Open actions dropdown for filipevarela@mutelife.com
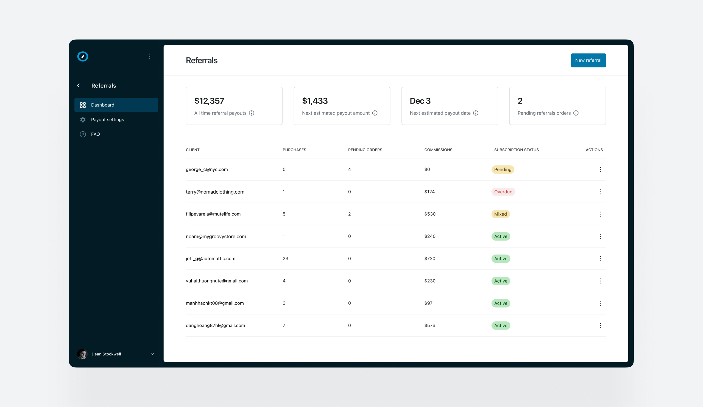The image size is (703, 407). click(600, 214)
